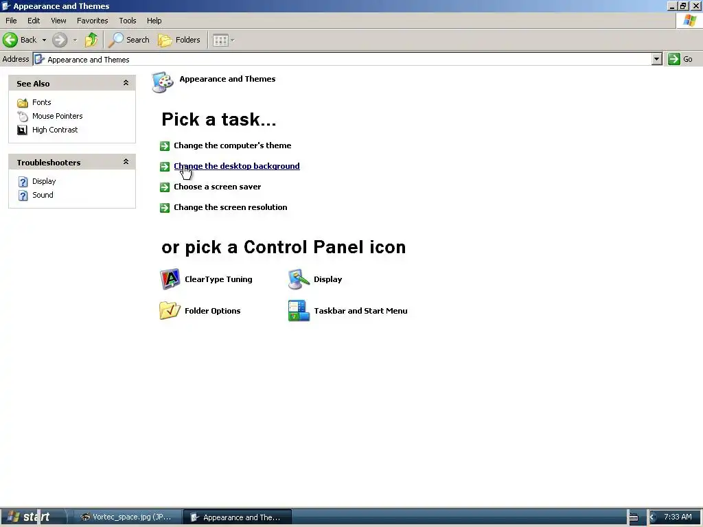This screenshot has width=703, height=527.
Task: Collapse the Troubleshooters panel
Action: click(126, 162)
